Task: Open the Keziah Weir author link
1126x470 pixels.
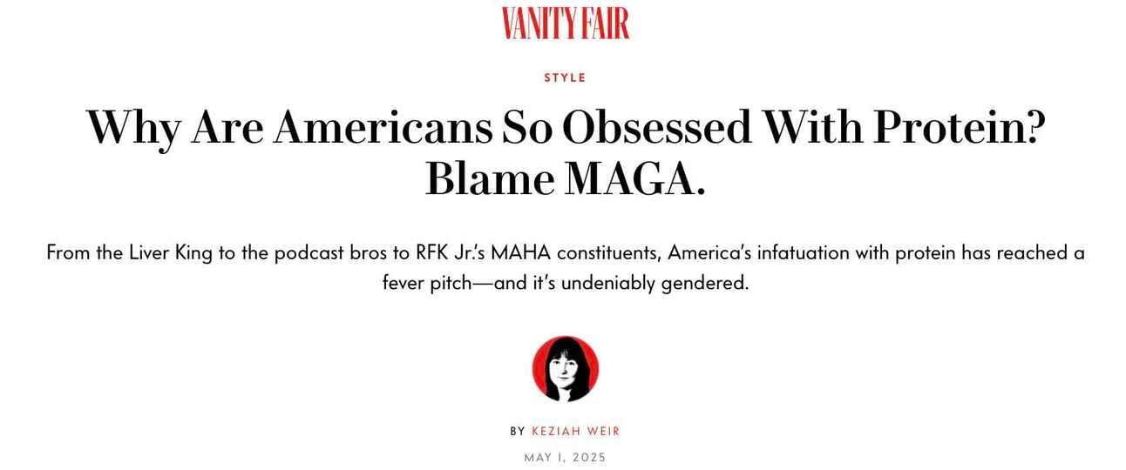Action: coord(575,431)
